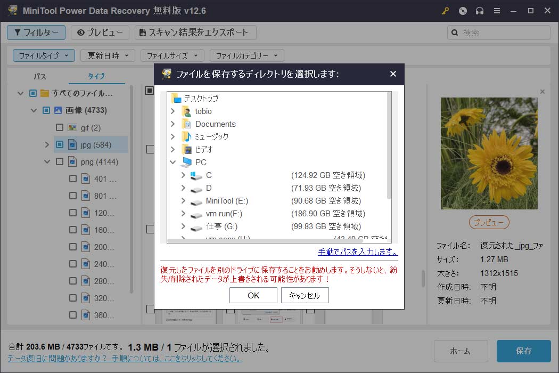Open the headset support icon

(479, 11)
